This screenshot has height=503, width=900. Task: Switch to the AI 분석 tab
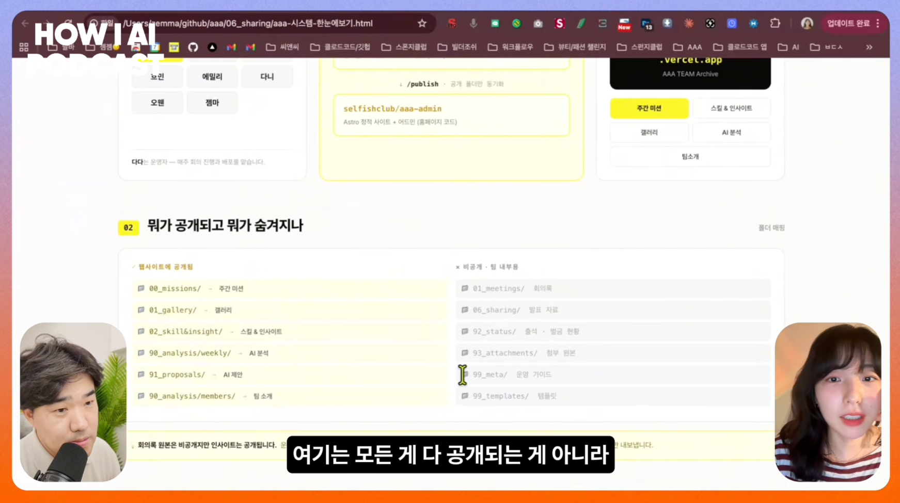[731, 133]
